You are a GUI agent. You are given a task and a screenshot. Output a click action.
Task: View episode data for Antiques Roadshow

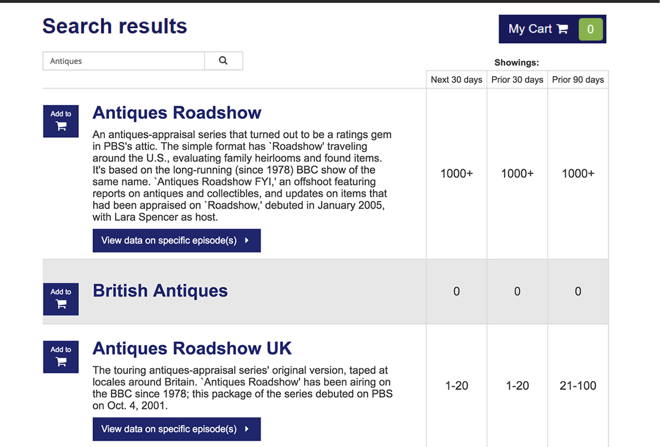coord(176,241)
